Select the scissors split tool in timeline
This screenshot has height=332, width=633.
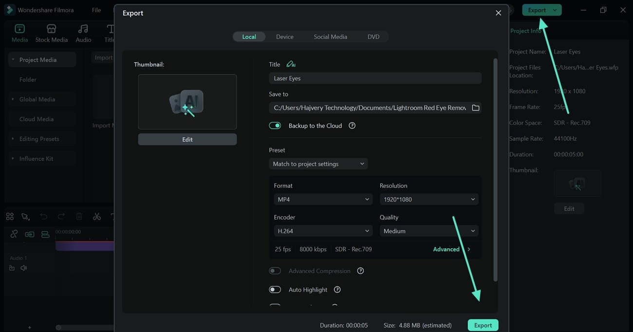pyautogui.click(x=97, y=217)
